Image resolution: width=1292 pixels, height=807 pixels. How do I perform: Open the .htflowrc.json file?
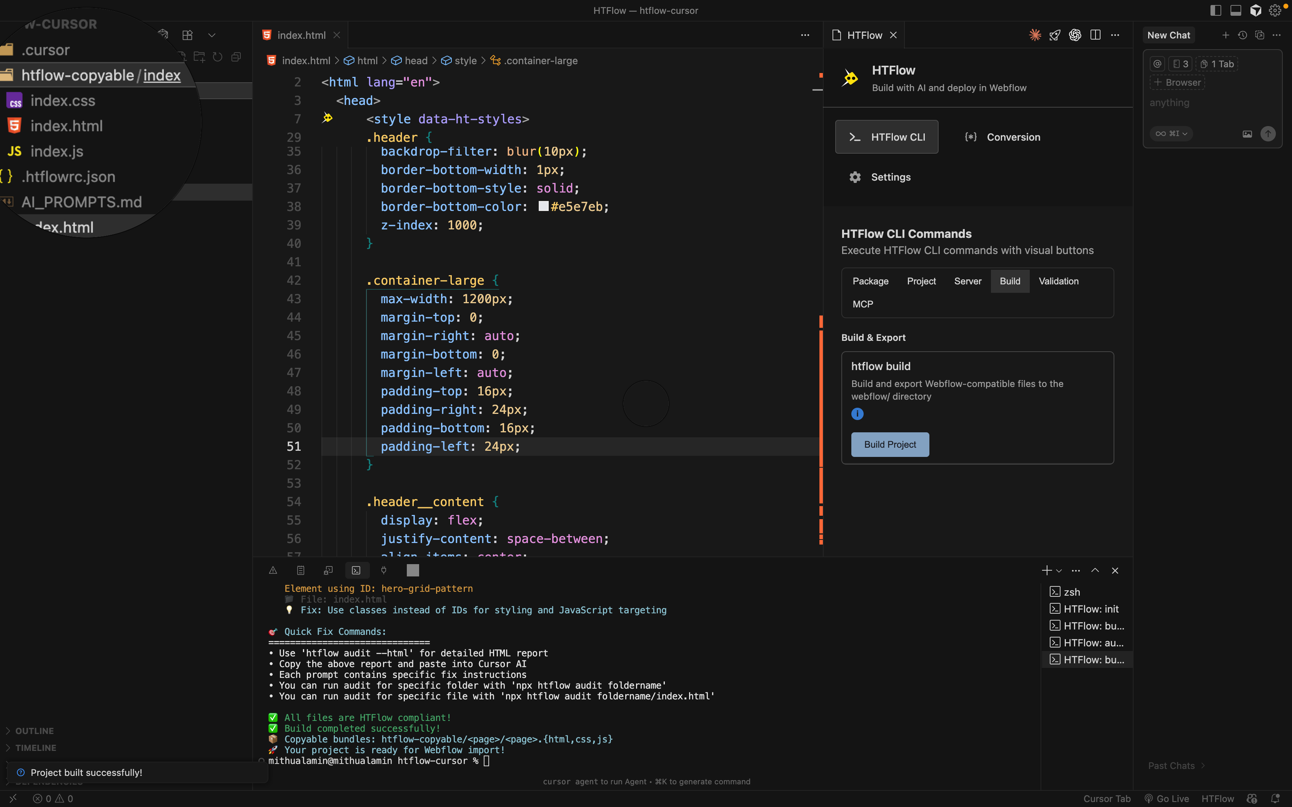[x=68, y=177]
